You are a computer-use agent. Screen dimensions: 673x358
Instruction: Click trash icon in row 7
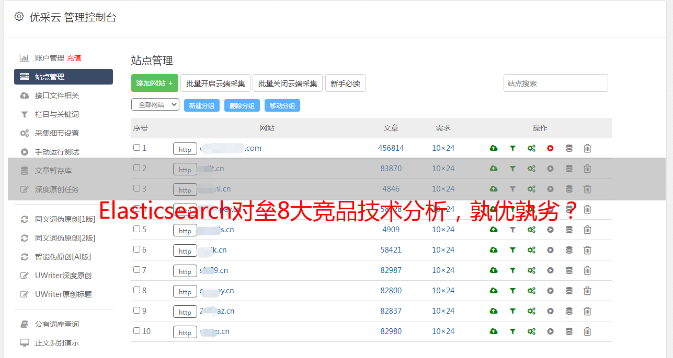(x=587, y=270)
